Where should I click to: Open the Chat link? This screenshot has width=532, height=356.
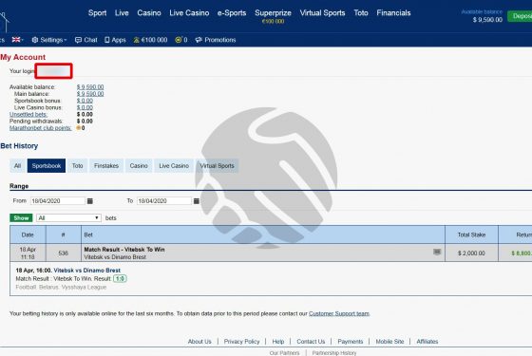[86, 40]
